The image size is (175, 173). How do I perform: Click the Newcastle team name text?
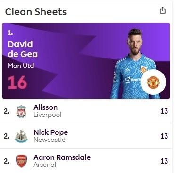point(50,140)
